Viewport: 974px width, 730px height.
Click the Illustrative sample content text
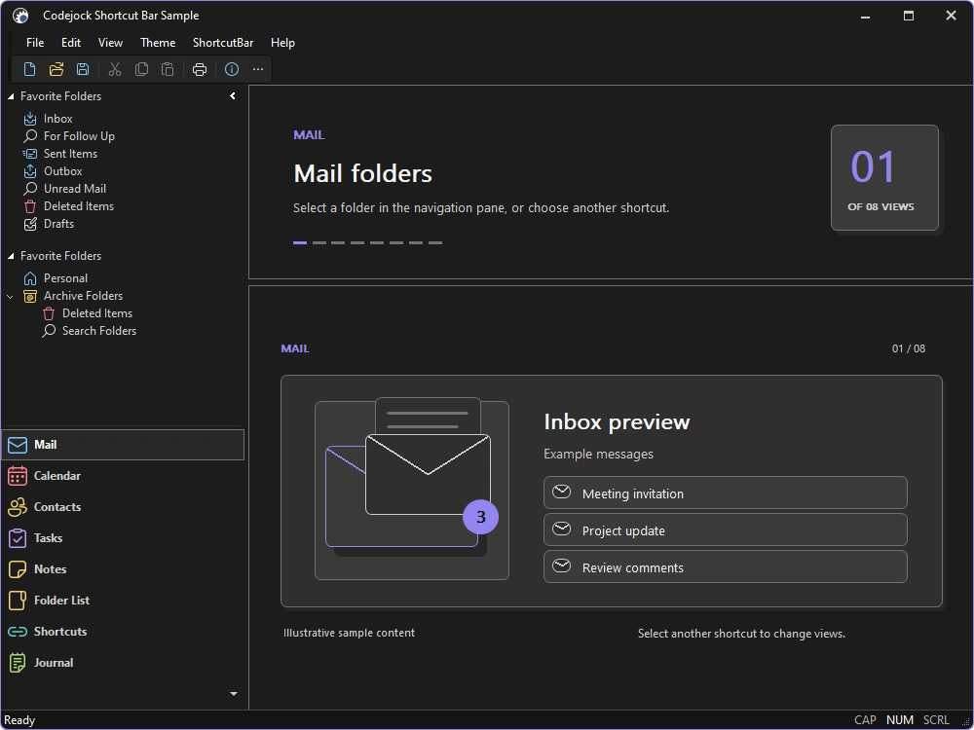(x=349, y=634)
